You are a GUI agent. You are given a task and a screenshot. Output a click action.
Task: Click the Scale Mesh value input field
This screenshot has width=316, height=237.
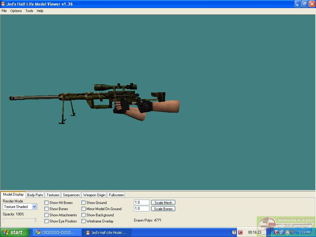coord(141,202)
